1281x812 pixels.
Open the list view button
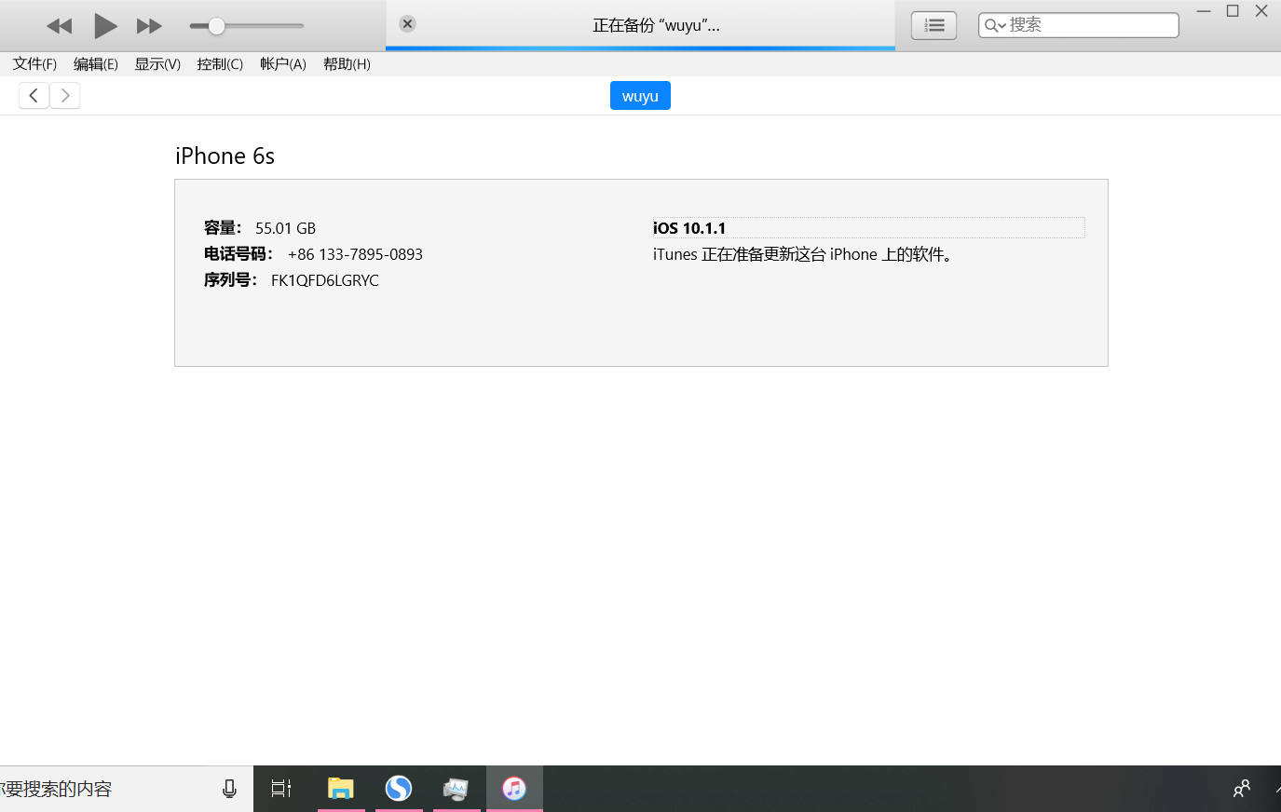[x=933, y=26]
